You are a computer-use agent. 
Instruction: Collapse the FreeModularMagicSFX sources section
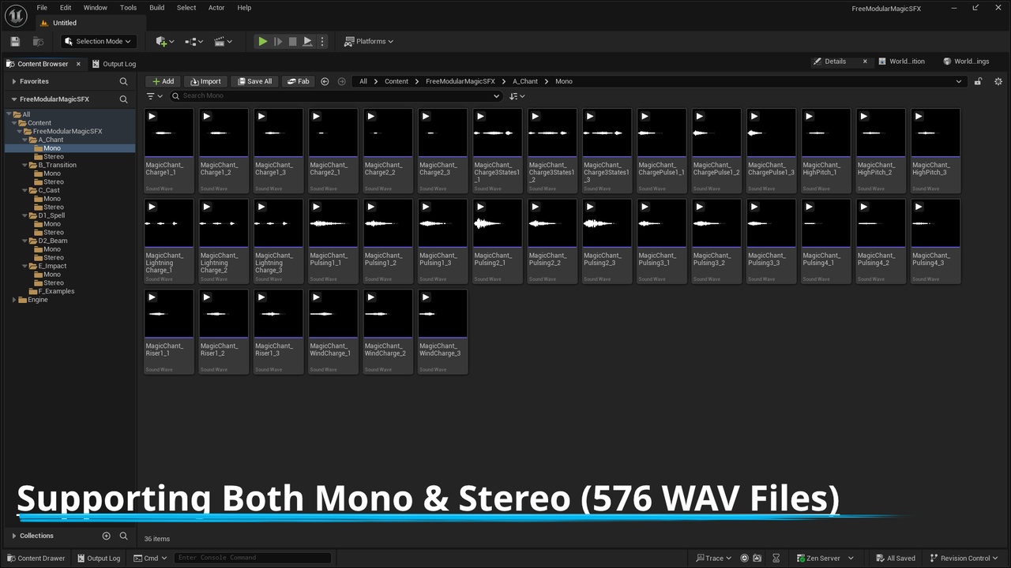tap(14, 99)
